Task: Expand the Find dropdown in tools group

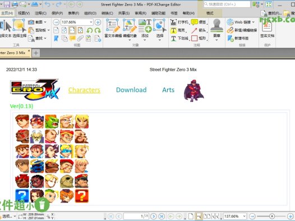Action: pyautogui.click(x=45, y=38)
